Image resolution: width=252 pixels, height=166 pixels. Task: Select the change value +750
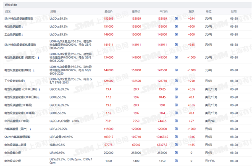(x=192, y=81)
